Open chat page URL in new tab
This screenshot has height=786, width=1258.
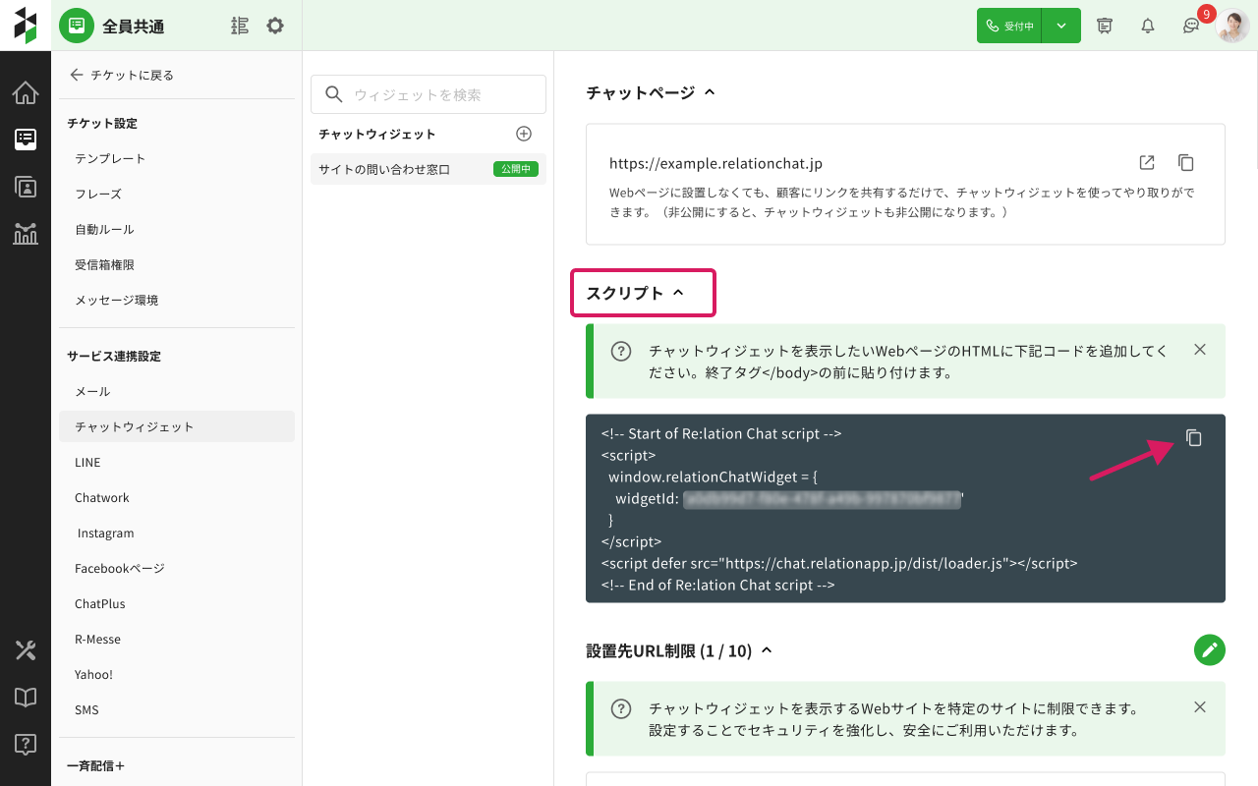[1147, 163]
